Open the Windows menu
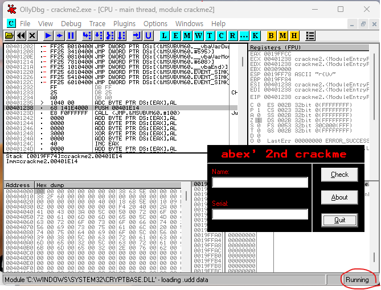381x290 pixels. click(x=189, y=24)
